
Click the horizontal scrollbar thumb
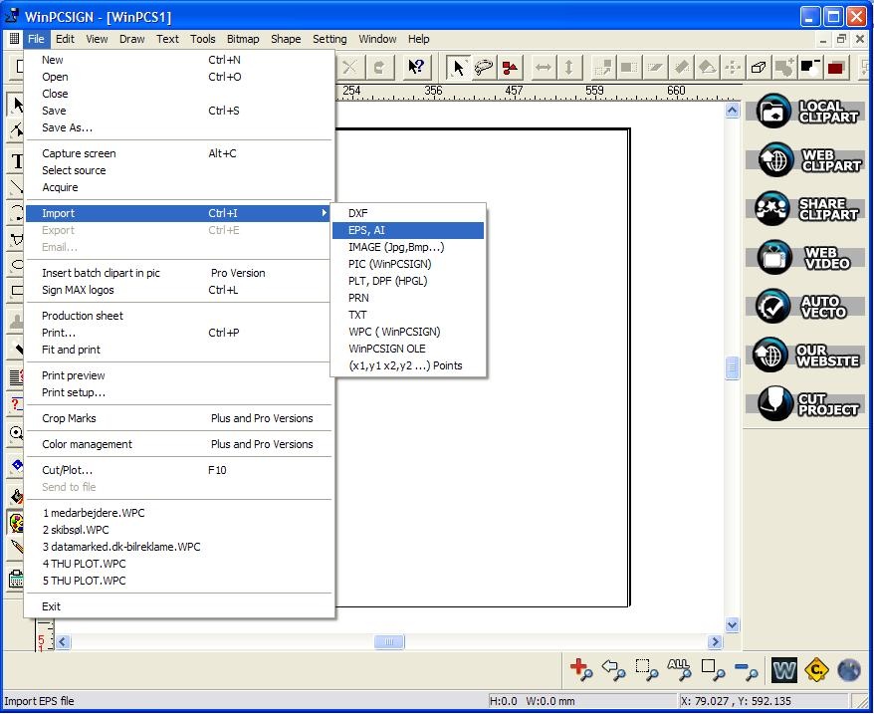(389, 642)
